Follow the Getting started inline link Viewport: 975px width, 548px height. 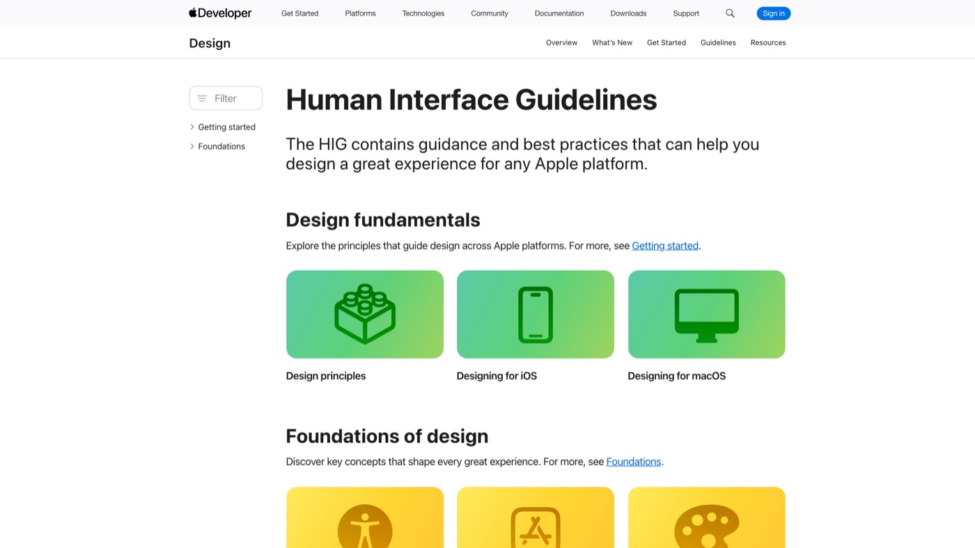point(665,246)
